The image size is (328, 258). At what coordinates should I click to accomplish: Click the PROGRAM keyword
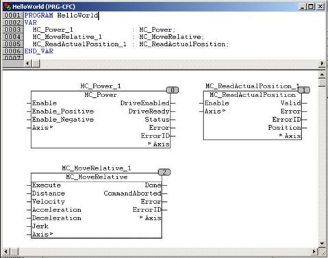coord(38,16)
